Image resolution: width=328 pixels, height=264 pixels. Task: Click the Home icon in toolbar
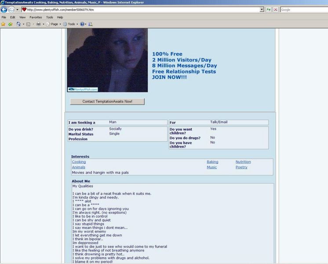(18, 24)
